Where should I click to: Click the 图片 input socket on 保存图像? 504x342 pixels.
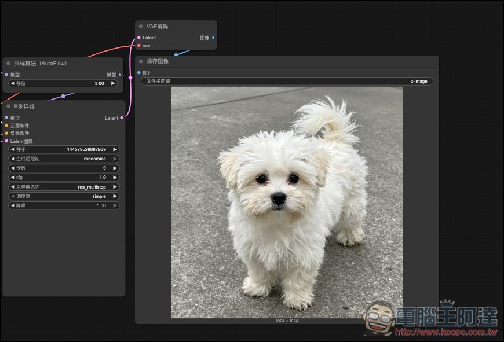tap(139, 73)
